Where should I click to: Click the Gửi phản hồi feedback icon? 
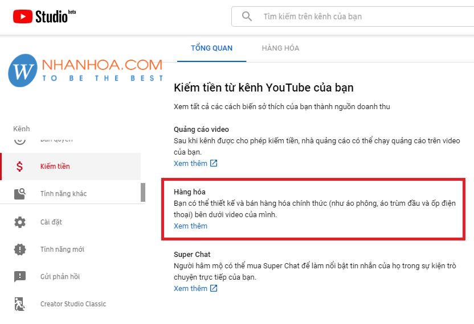pos(20,277)
